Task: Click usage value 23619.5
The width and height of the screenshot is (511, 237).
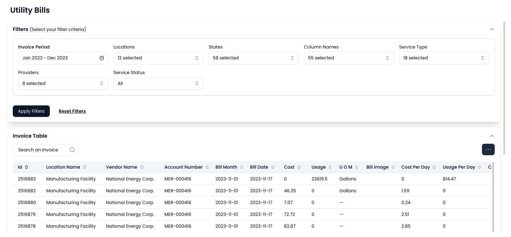Action: 319,179
